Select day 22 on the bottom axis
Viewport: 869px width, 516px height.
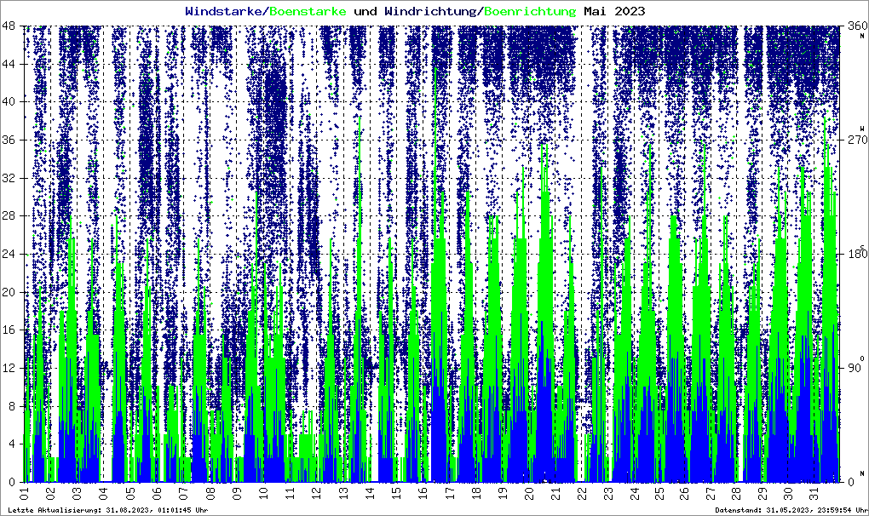click(x=582, y=492)
